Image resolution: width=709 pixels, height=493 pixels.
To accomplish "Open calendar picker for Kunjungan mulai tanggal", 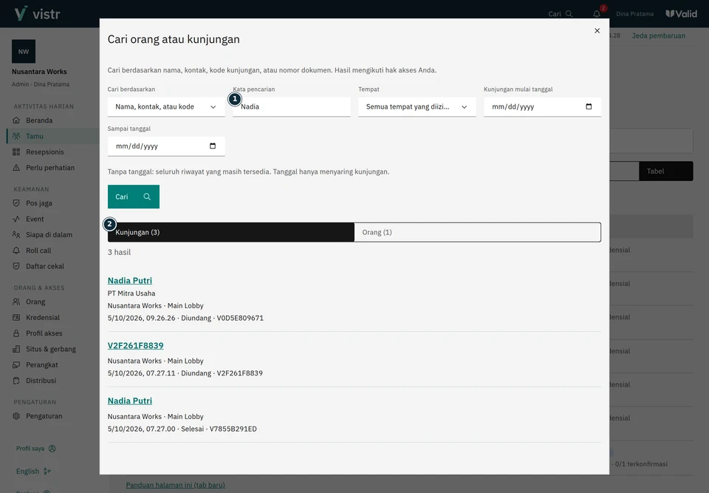I will pos(589,107).
